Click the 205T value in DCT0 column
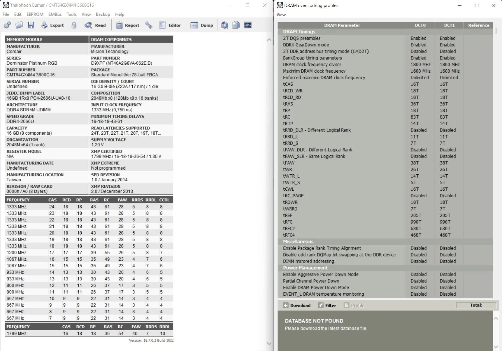The height and width of the screenshot is (351, 502). point(416,215)
